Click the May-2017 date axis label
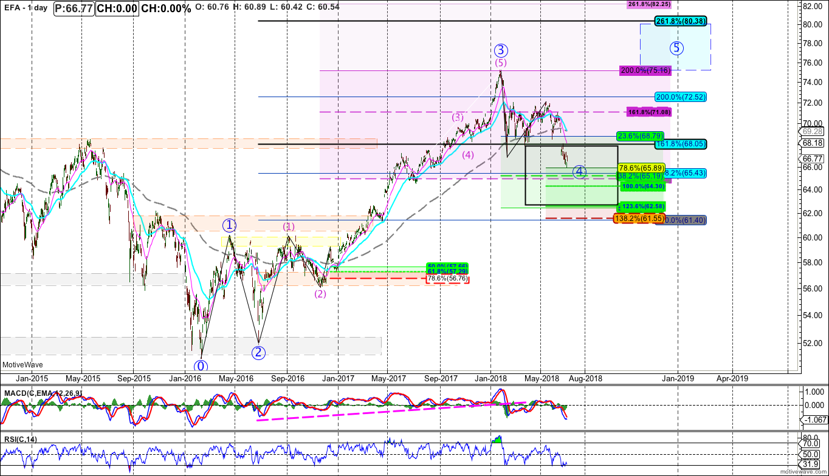This screenshot has height=476, width=829. pyautogui.click(x=388, y=378)
